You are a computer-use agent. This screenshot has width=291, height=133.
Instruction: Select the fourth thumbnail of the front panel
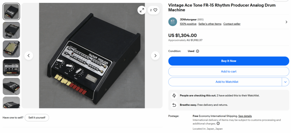[11, 68]
